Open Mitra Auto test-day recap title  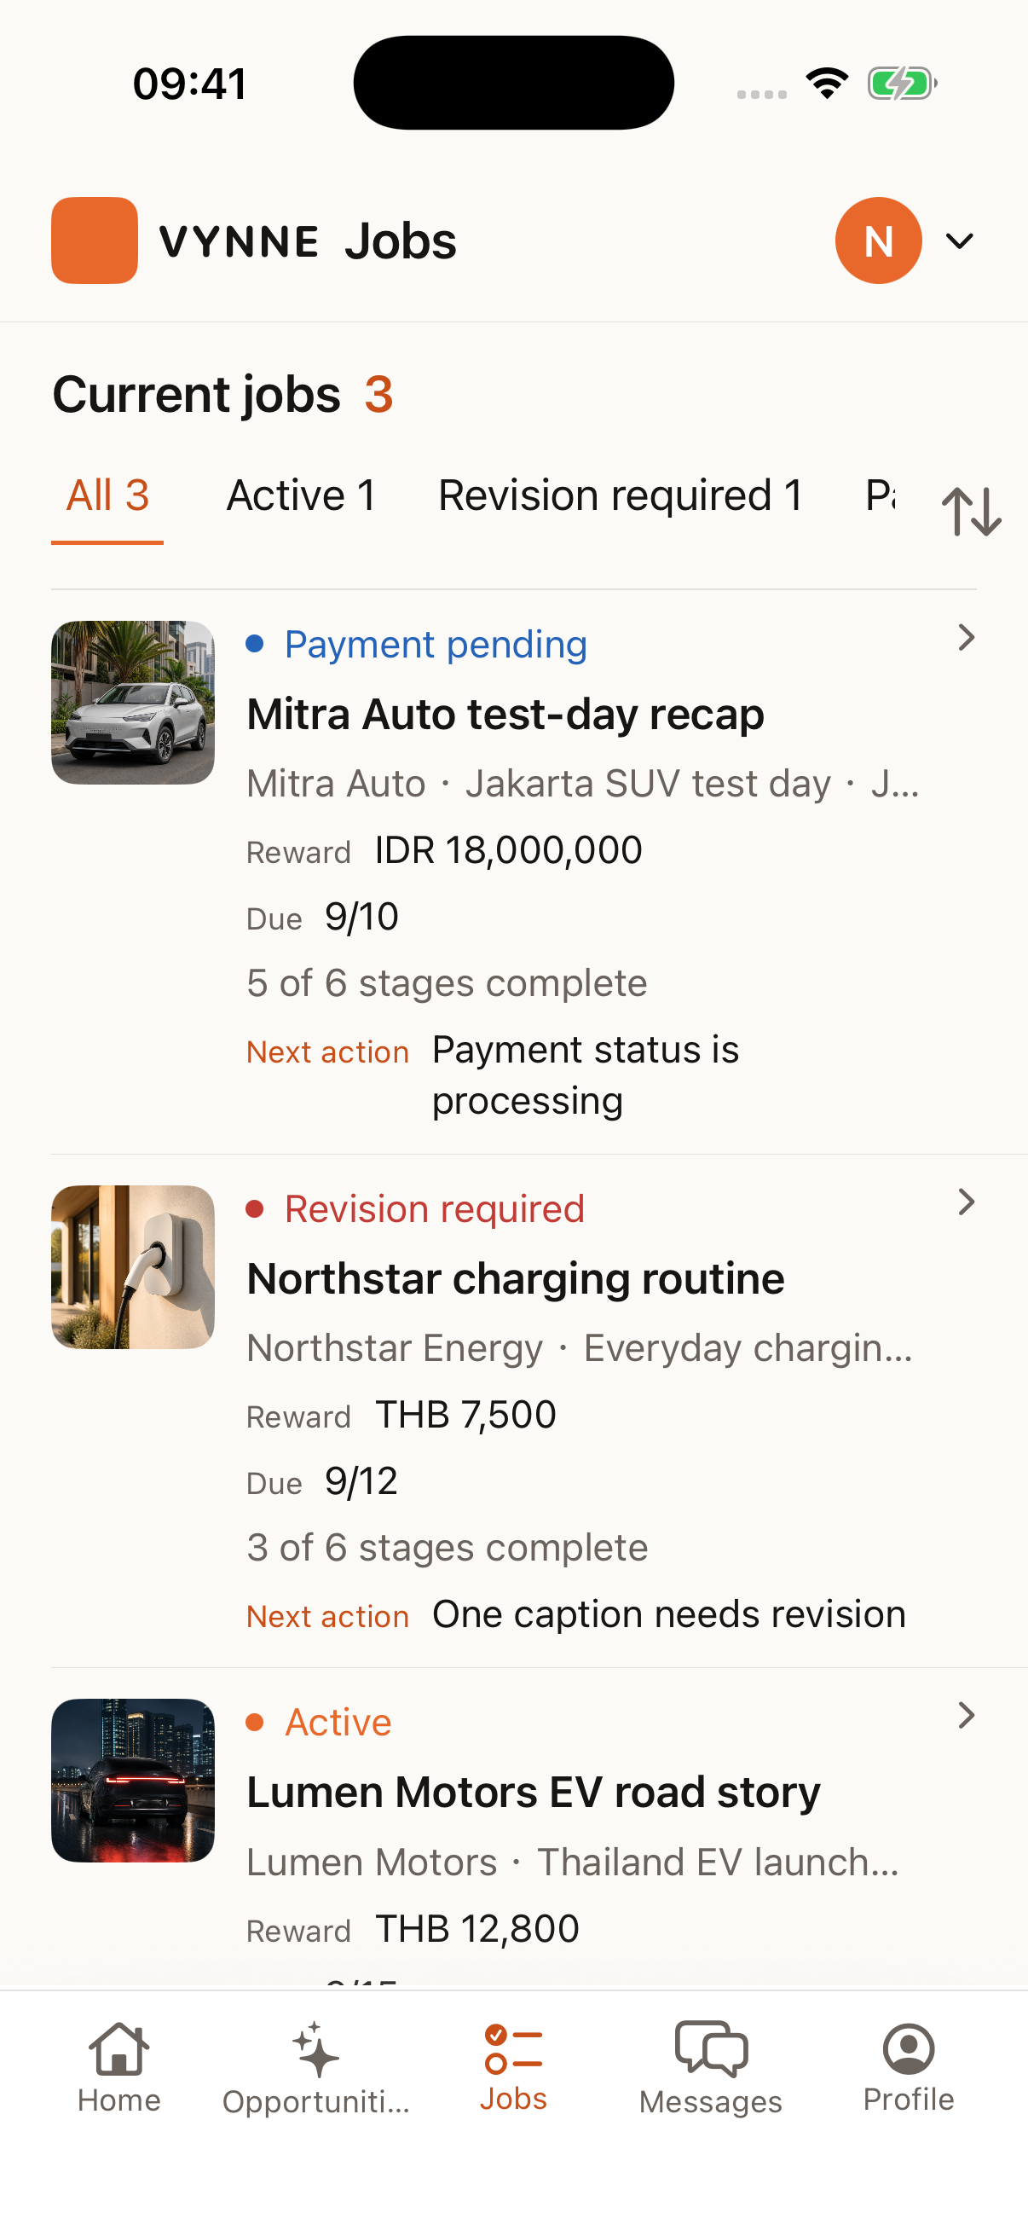(505, 715)
